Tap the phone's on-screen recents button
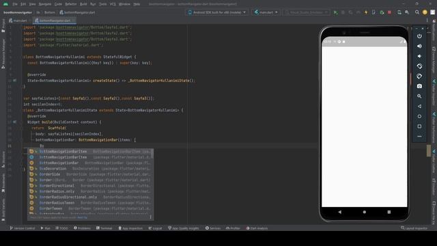Screen dimensions: 437x246 point(389,212)
